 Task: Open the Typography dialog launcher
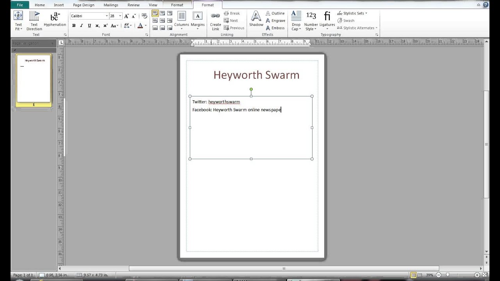[377, 35]
